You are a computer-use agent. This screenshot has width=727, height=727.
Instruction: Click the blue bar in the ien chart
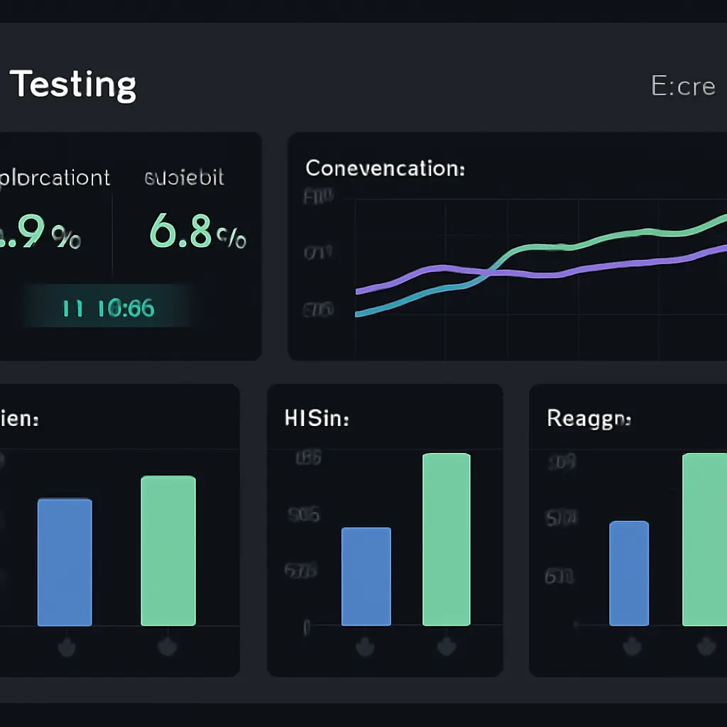pos(65,561)
